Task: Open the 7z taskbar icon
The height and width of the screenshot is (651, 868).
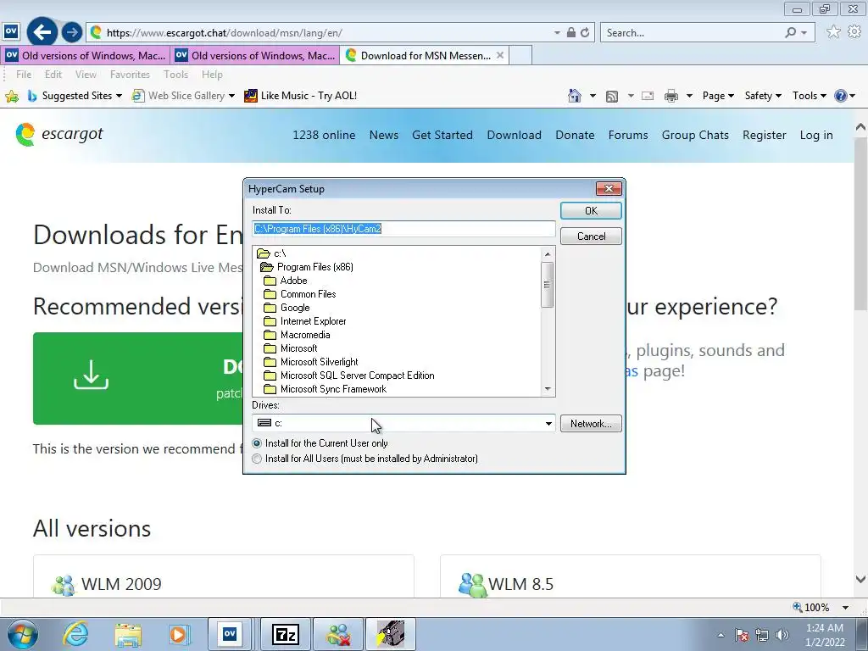Action: point(286,634)
